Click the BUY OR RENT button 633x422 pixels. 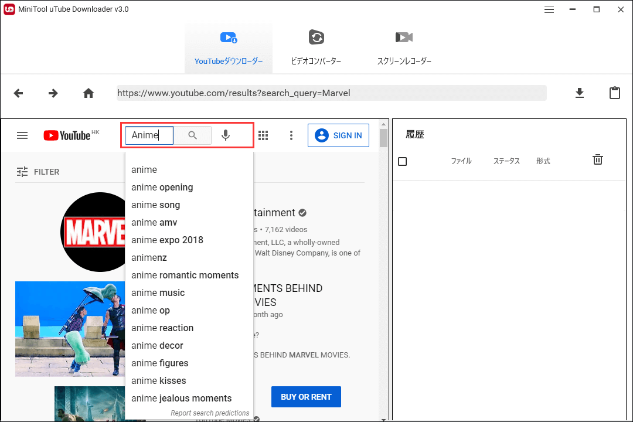coord(306,397)
